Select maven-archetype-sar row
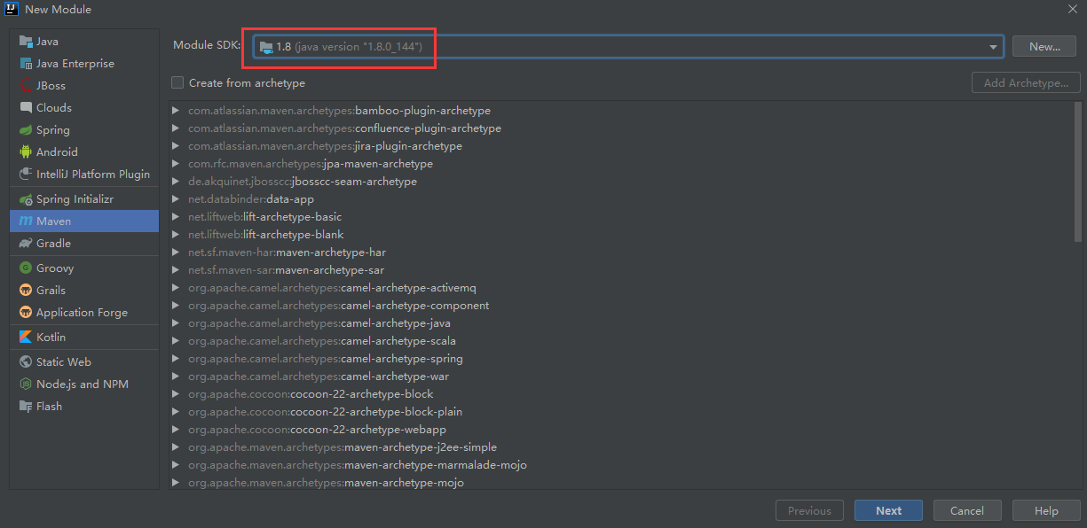Screen dimensions: 1087x528 (x=621, y=270)
